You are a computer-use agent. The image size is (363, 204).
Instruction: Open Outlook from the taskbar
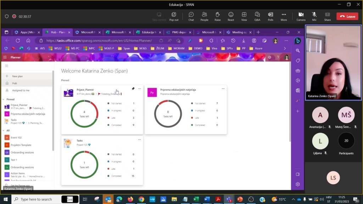point(108,199)
